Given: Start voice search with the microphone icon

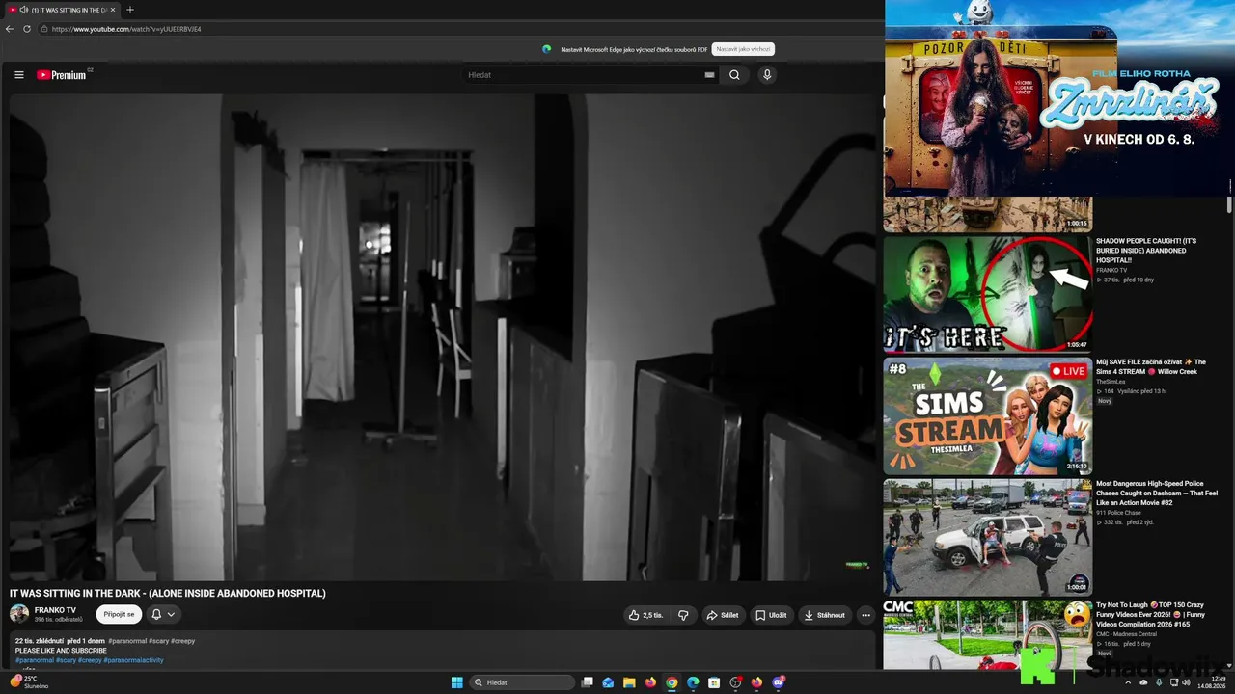Looking at the screenshot, I should [x=767, y=75].
